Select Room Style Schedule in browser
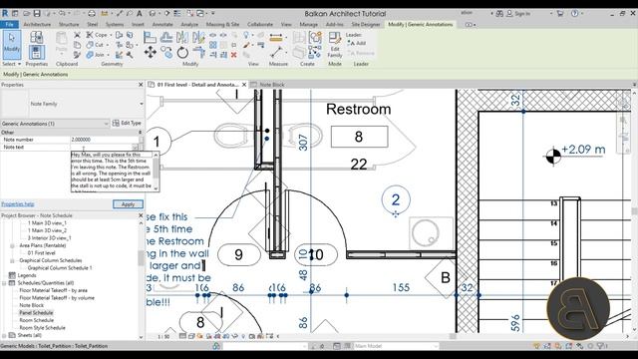638x359 pixels. click(42, 328)
